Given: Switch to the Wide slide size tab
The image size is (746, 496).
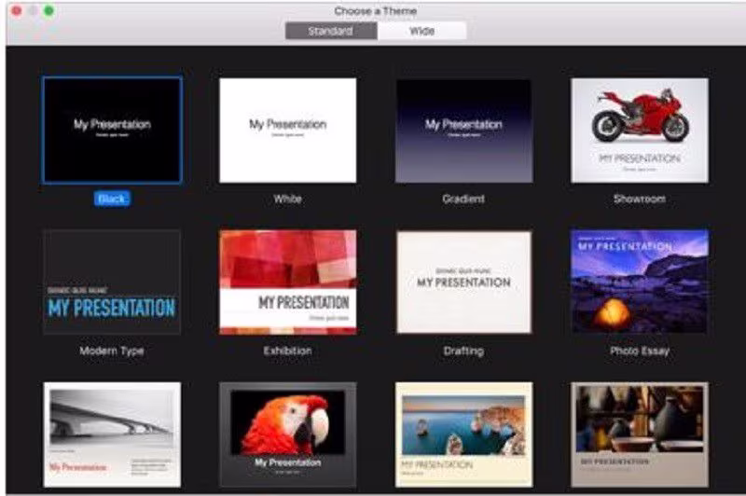Looking at the screenshot, I should 422,32.
